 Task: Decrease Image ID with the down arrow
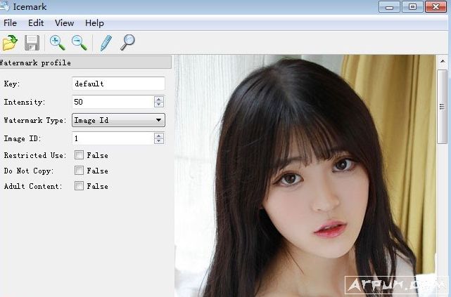pyautogui.click(x=159, y=142)
